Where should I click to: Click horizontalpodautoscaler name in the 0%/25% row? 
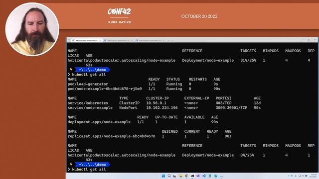[122, 155]
